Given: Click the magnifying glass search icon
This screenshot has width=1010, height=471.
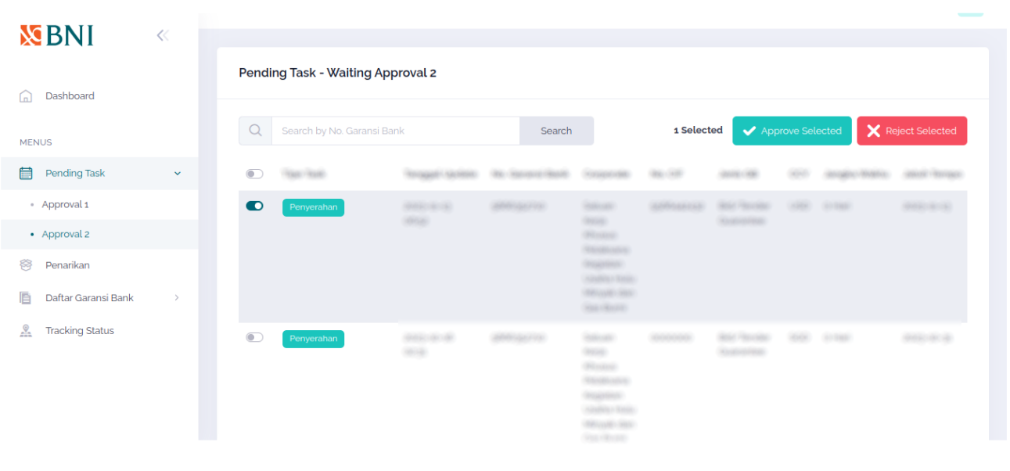Looking at the screenshot, I should point(255,131).
